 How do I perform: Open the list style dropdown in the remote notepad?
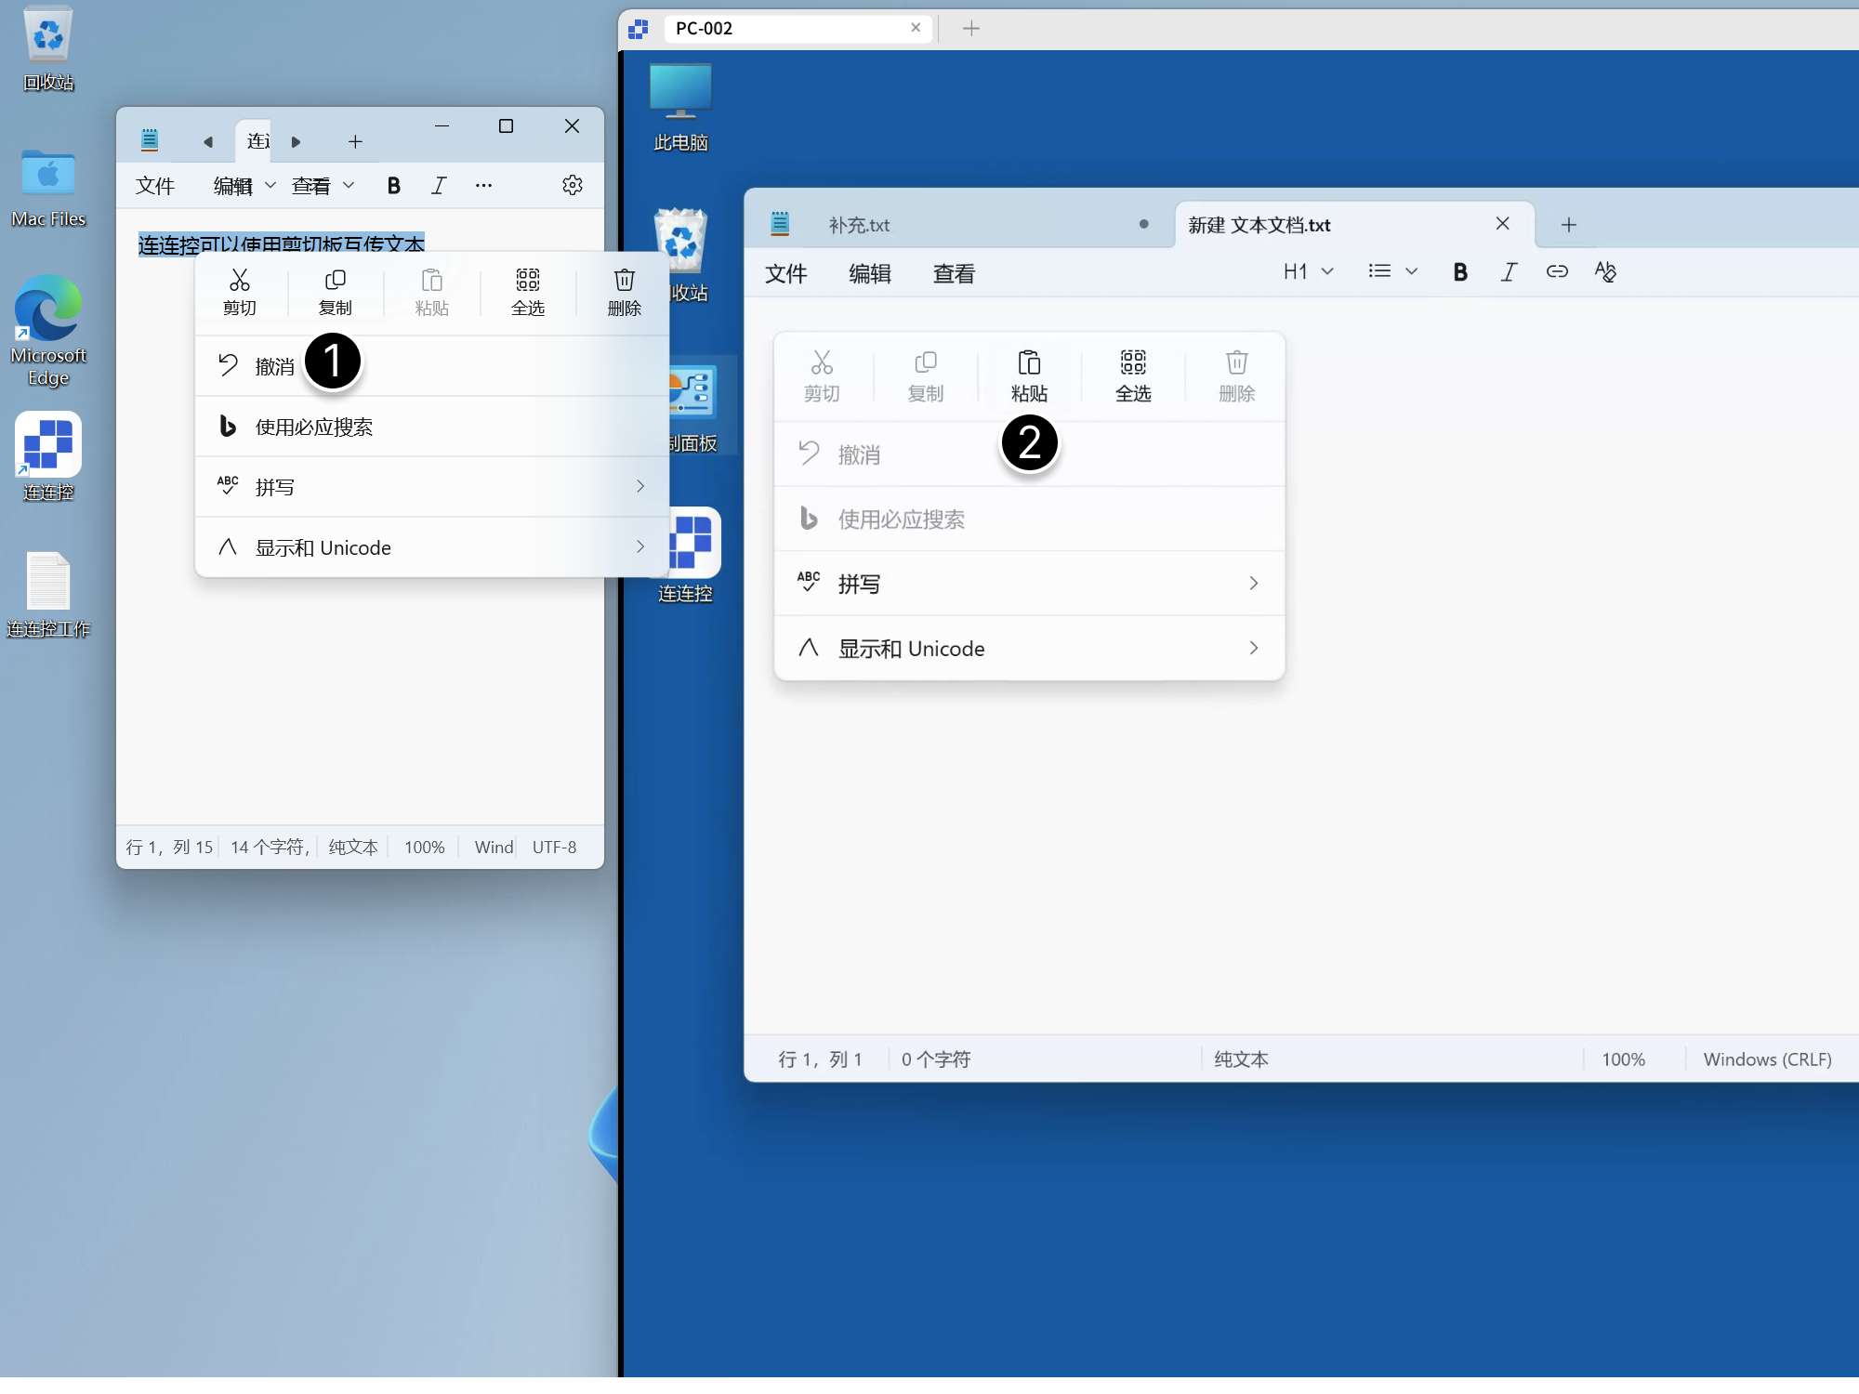1392,271
